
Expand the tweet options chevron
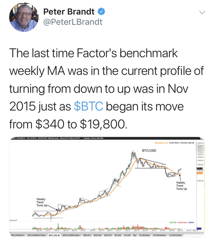202,12
